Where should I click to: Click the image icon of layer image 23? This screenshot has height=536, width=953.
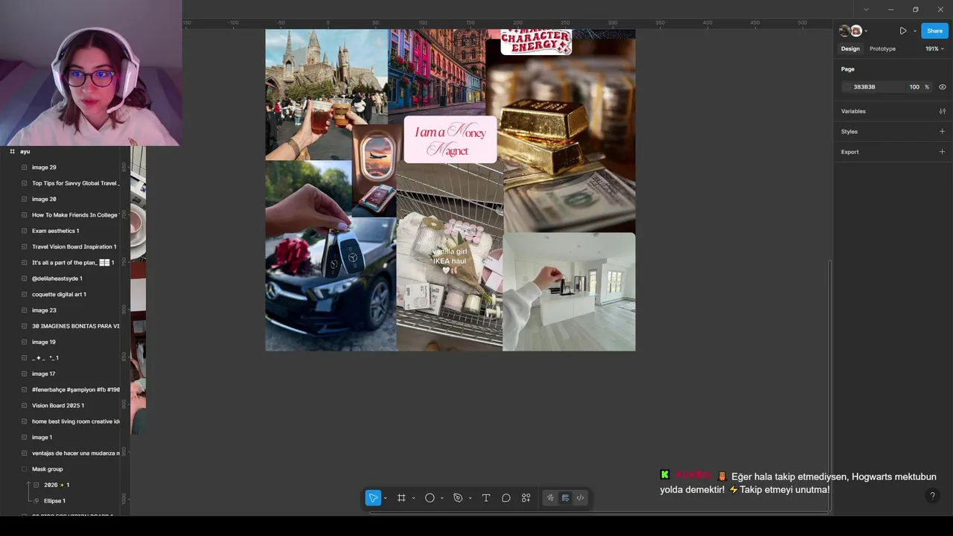coord(24,310)
